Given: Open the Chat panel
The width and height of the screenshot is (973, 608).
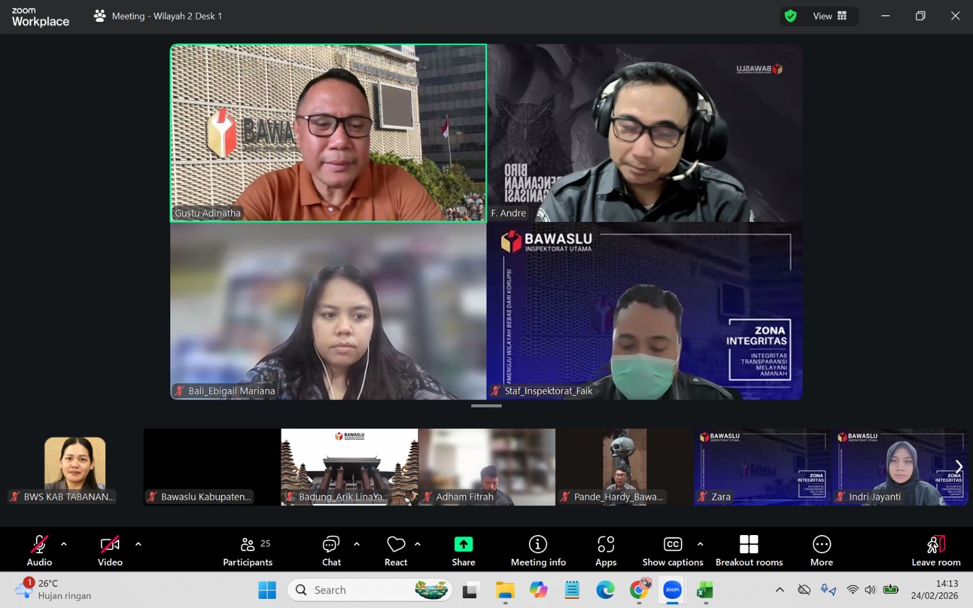Looking at the screenshot, I should 331,551.
